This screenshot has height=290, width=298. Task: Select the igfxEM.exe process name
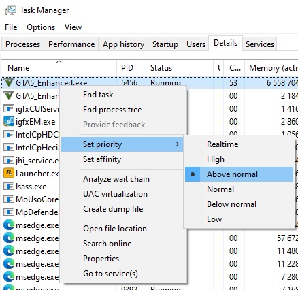(35, 122)
